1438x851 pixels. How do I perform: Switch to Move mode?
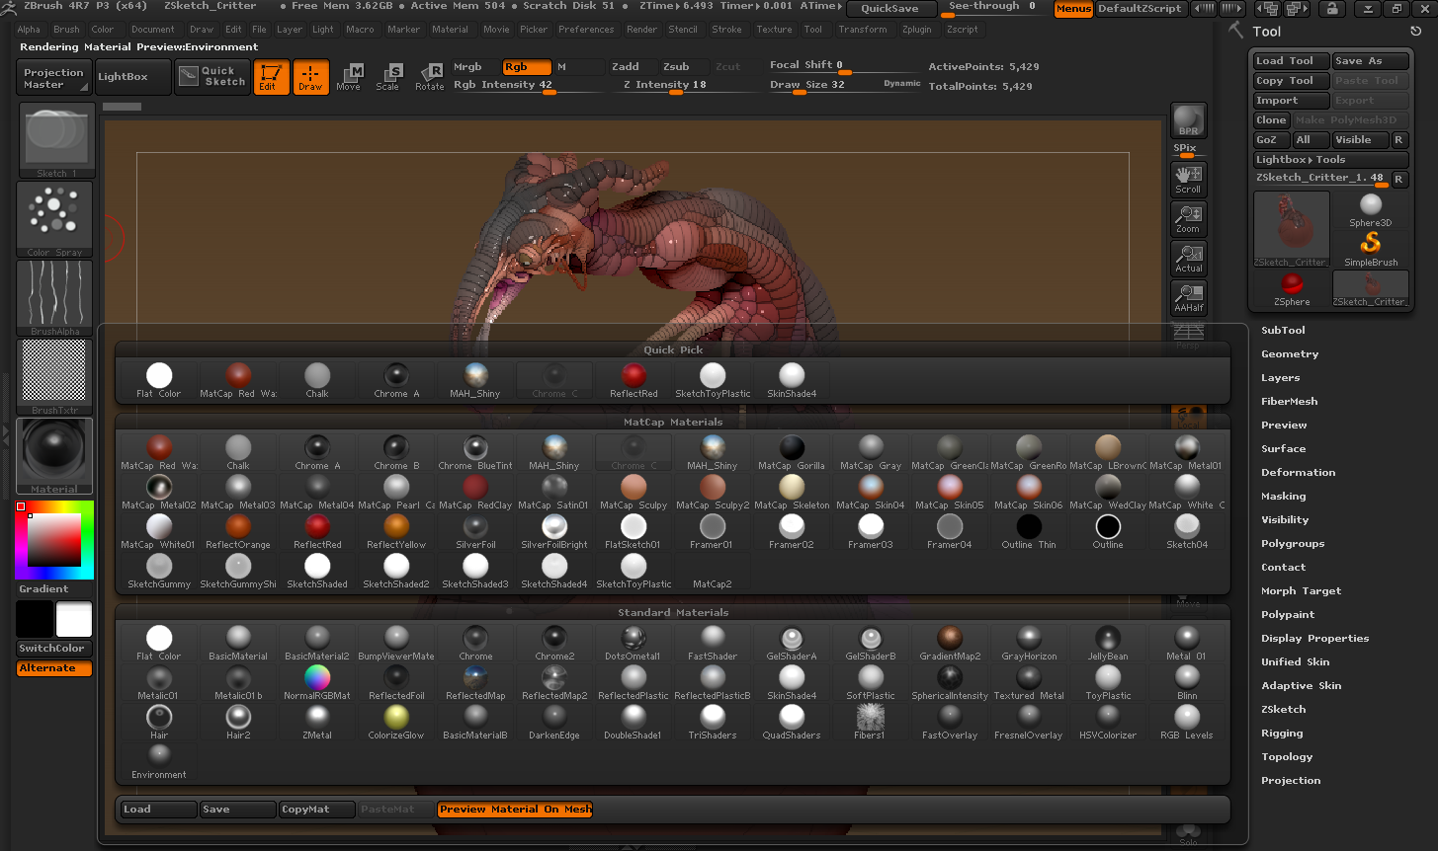(x=350, y=77)
